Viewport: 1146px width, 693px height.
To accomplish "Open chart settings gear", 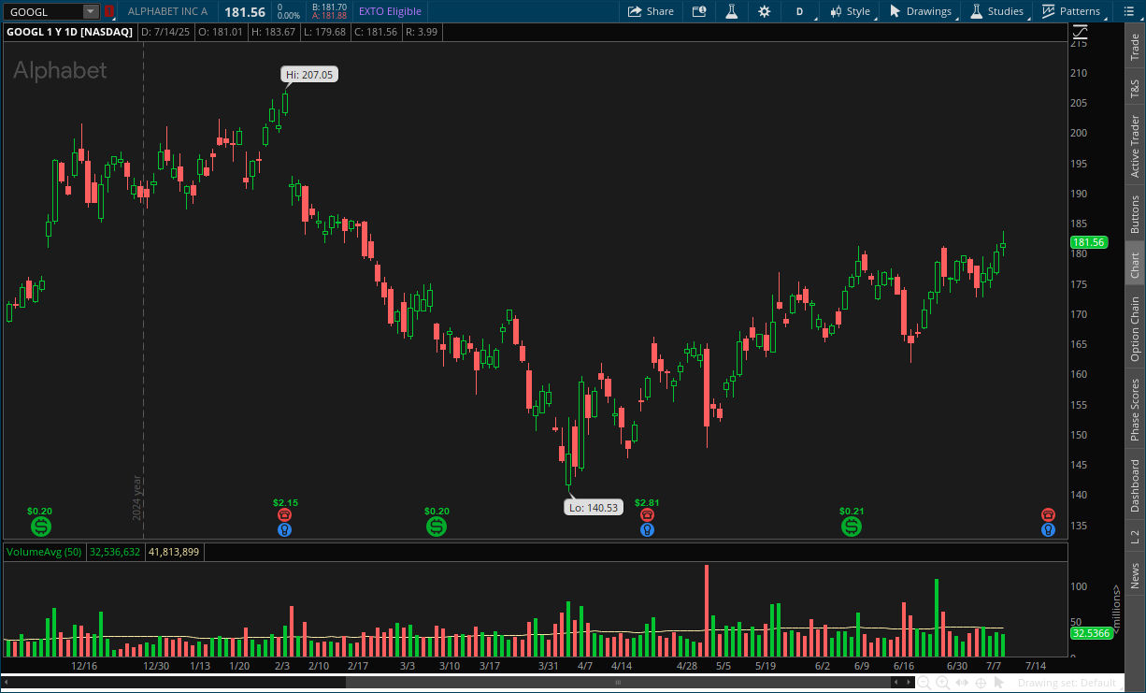I will click(x=765, y=11).
